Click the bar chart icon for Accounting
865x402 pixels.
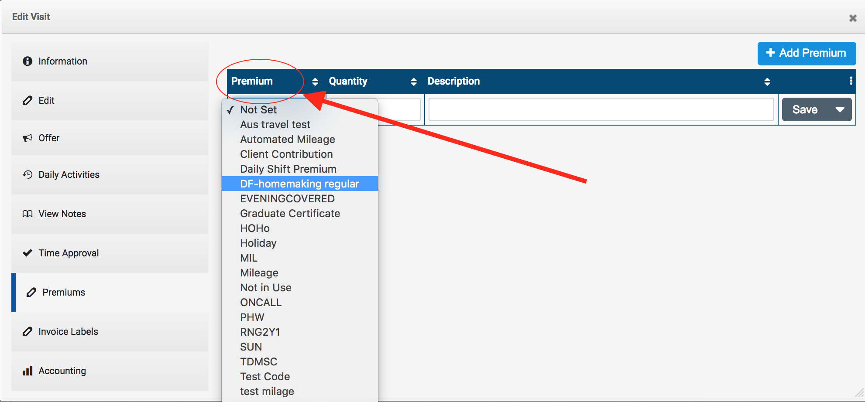click(x=27, y=371)
